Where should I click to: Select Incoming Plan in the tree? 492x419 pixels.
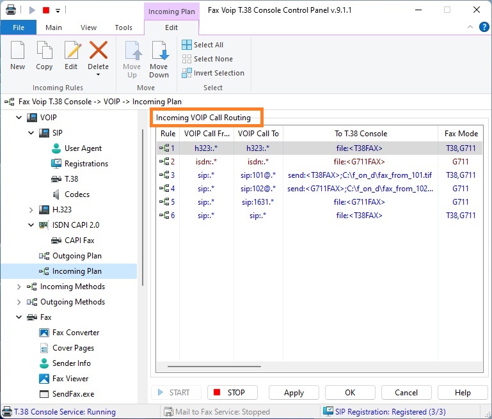[x=69, y=271]
